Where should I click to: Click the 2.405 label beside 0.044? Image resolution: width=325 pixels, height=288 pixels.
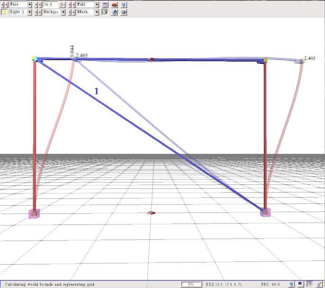81,55
